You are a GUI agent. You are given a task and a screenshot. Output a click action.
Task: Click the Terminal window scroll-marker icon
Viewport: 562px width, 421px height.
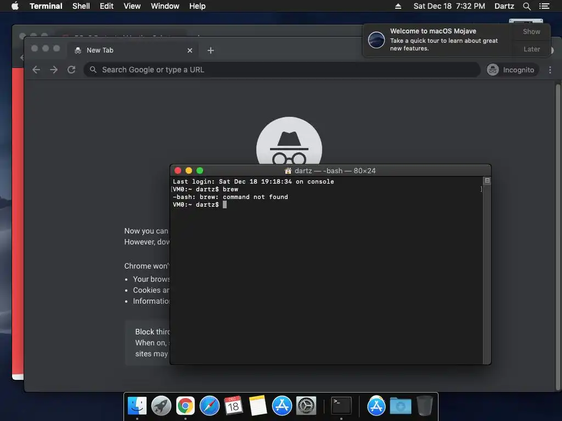click(487, 180)
